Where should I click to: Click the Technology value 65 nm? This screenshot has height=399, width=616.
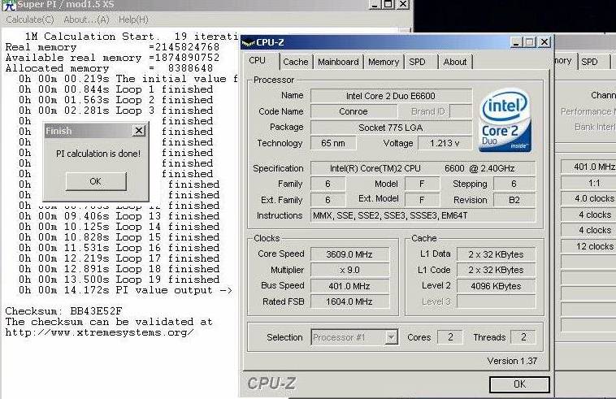point(333,143)
